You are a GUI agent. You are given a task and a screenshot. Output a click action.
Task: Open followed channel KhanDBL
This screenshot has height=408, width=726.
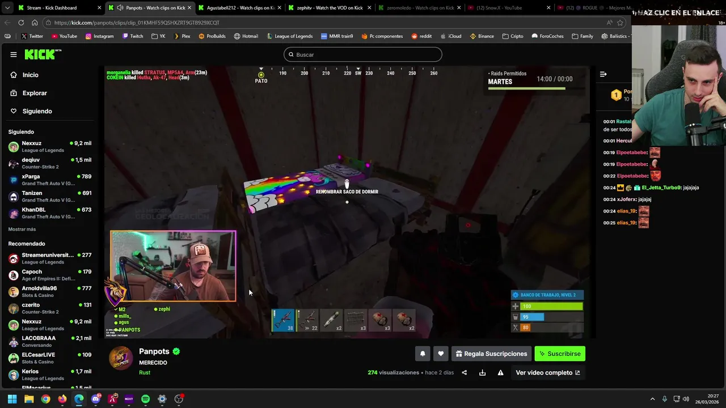50,212
